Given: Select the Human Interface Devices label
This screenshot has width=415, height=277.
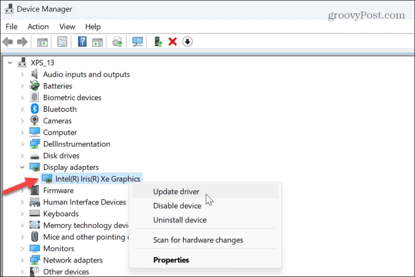Looking at the screenshot, I should (85, 202).
